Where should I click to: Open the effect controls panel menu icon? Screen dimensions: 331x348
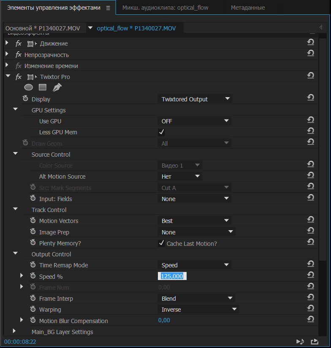coord(108,8)
